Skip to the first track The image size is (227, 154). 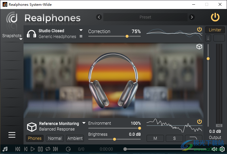tap(18, 149)
